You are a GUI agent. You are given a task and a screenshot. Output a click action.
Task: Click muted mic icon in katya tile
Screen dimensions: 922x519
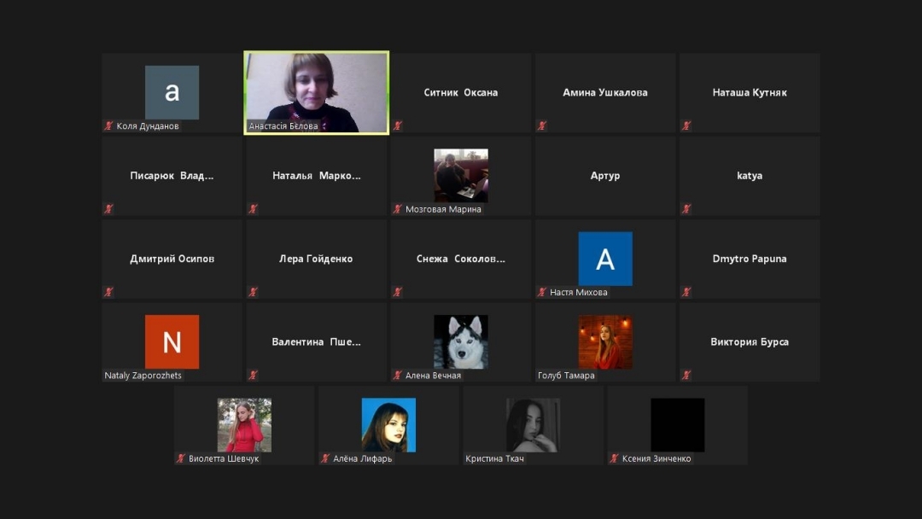tap(686, 209)
